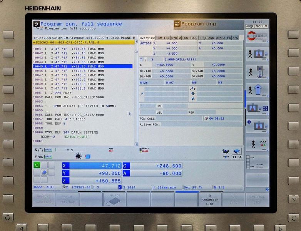Image resolution: width=301 pixels, height=231 pixels.
Task: Click the S override 100 % box
Action: tap(48, 150)
